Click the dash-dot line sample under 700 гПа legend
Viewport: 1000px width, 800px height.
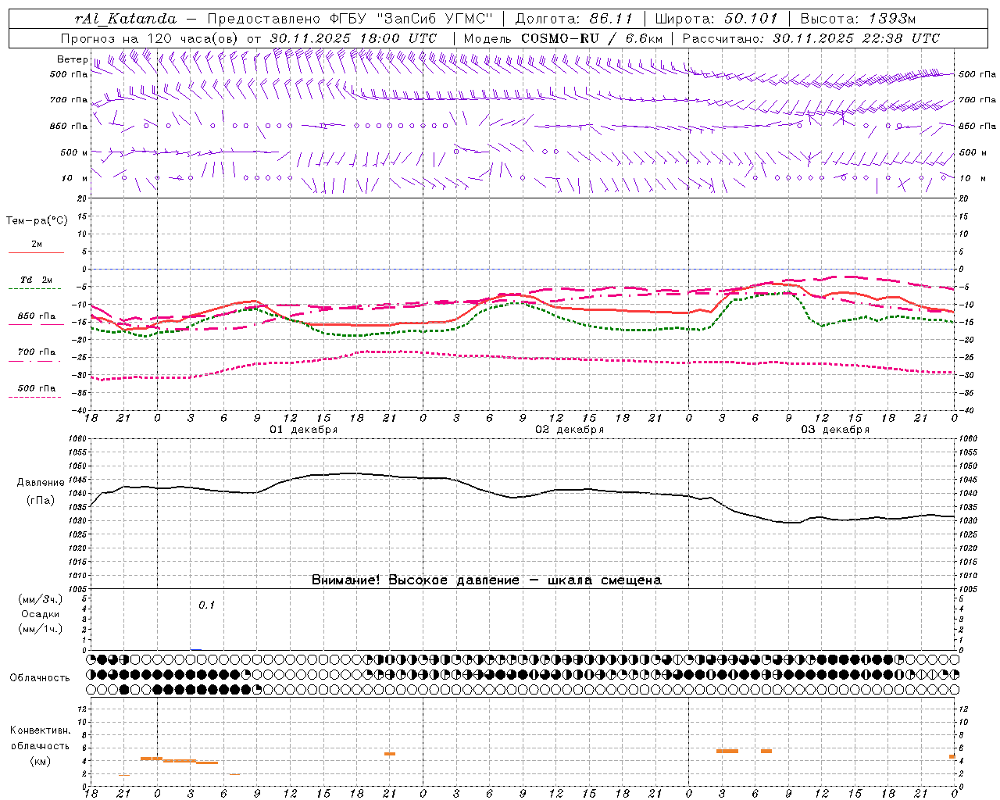pos(36,361)
